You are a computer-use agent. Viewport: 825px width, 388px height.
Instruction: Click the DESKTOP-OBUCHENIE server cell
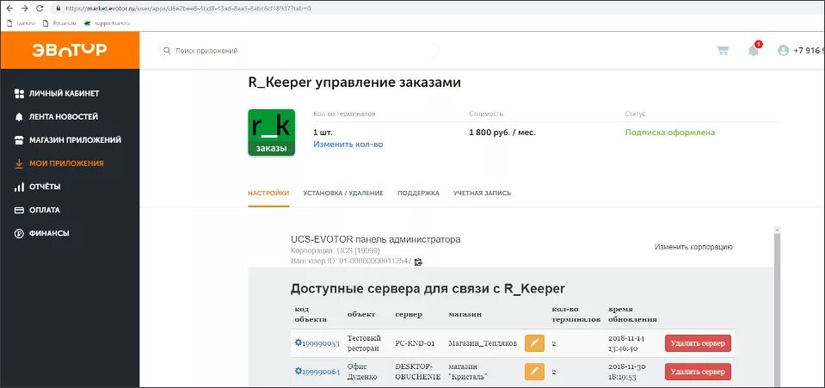[418, 372]
